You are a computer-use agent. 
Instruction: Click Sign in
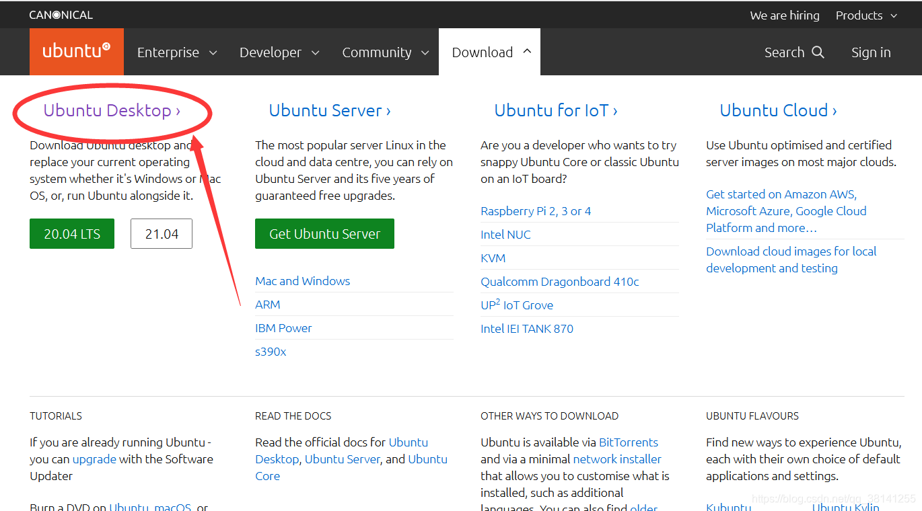pyautogui.click(x=871, y=52)
